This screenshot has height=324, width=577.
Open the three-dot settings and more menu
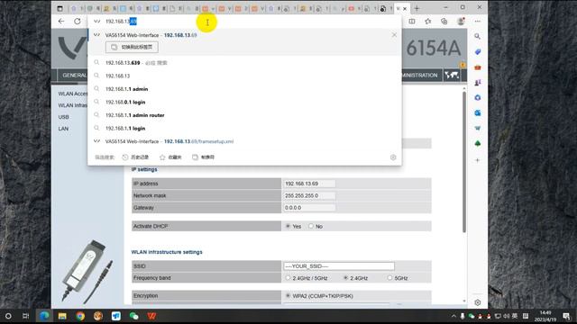[478, 22]
